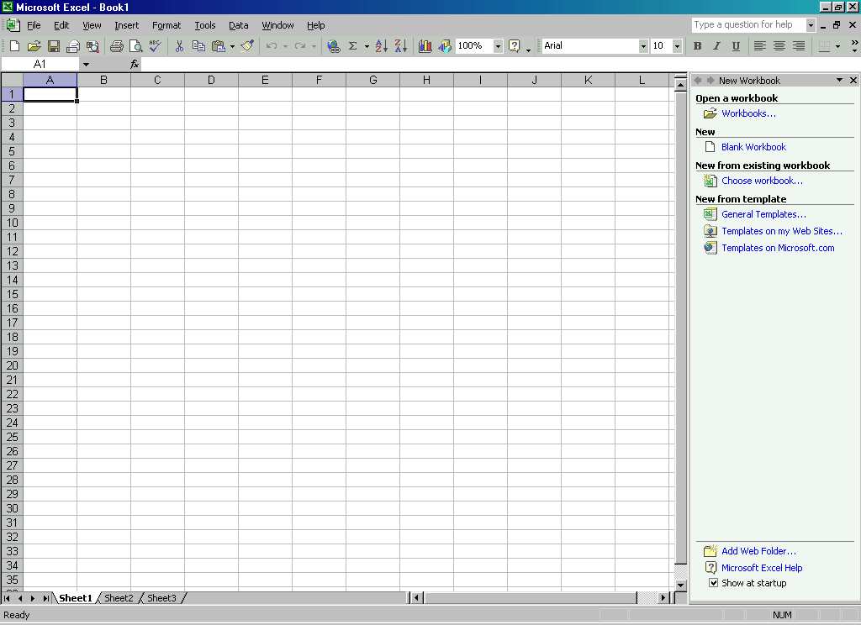Viewport: 861px width, 625px height.
Task: Click the Cut scissors icon
Action: tap(179, 46)
